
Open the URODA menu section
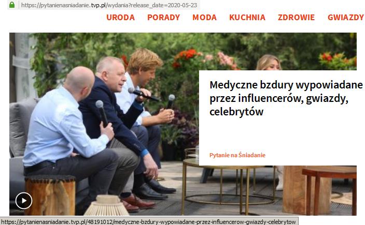(x=121, y=18)
